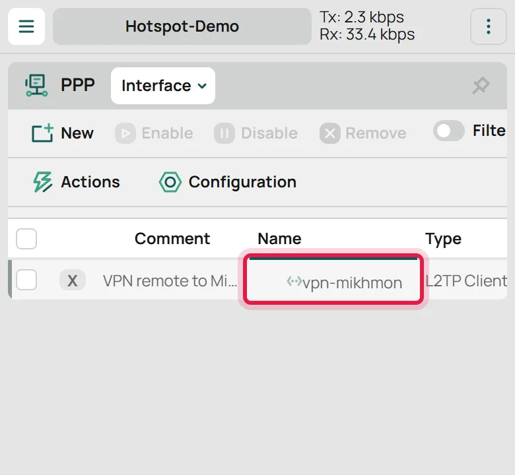Toggle the Filter switch
Viewport: 515px width, 475px height.
pos(449,131)
